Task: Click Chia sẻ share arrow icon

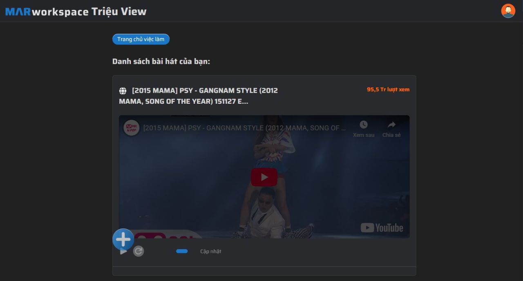Action: (391, 125)
